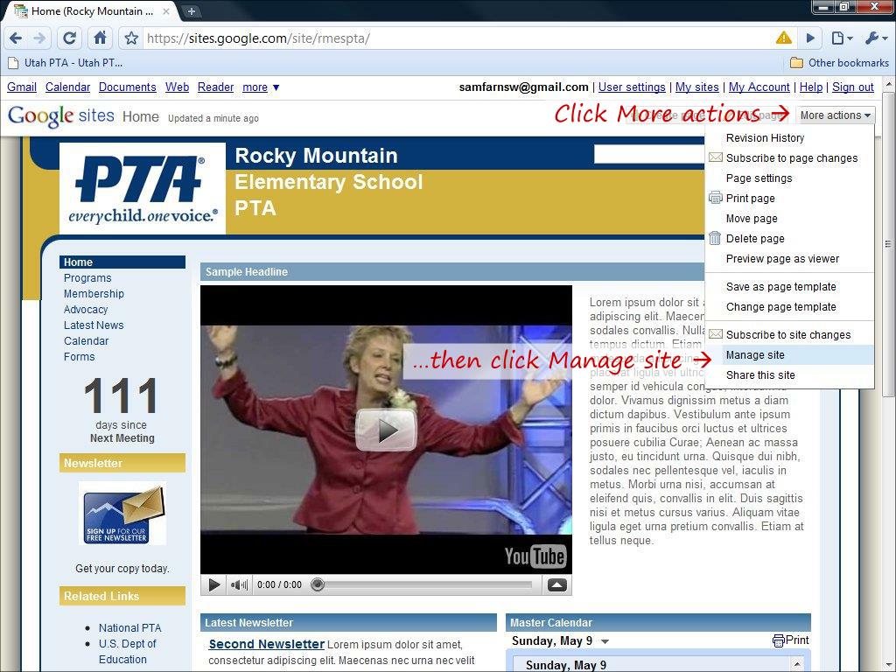Screen dimensions: 896x672
Task: Mute the video with speaker icon
Action: point(239,584)
